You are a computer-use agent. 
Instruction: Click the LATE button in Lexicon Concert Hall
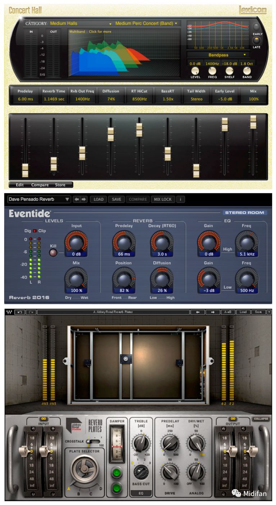tap(257, 40)
